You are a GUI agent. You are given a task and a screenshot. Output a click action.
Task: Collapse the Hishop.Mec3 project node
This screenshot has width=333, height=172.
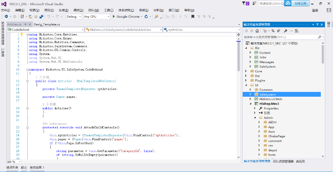(250, 104)
